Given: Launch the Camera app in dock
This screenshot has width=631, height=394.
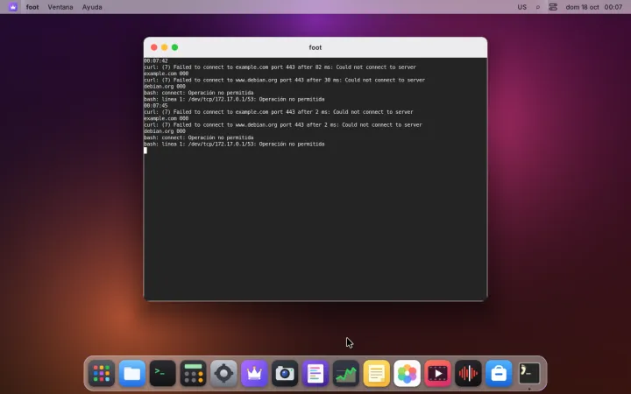Looking at the screenshot, I should tap(285, 374).
